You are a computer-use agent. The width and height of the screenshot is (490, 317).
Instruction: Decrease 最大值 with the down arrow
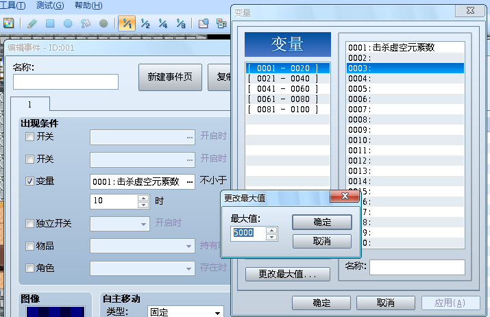coord(271,237)
